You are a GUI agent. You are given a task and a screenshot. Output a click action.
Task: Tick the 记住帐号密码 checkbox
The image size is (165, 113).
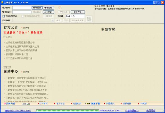tap(4, 16)
